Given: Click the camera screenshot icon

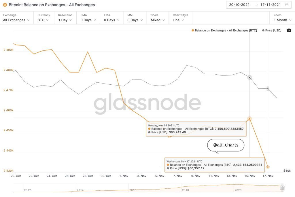Looking at the screenshot, I should click(289, 31).
